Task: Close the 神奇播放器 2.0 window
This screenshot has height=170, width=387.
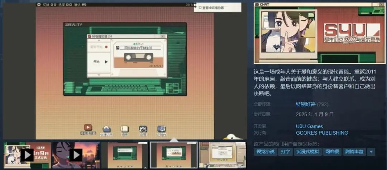Action: (x=162, y=36)
